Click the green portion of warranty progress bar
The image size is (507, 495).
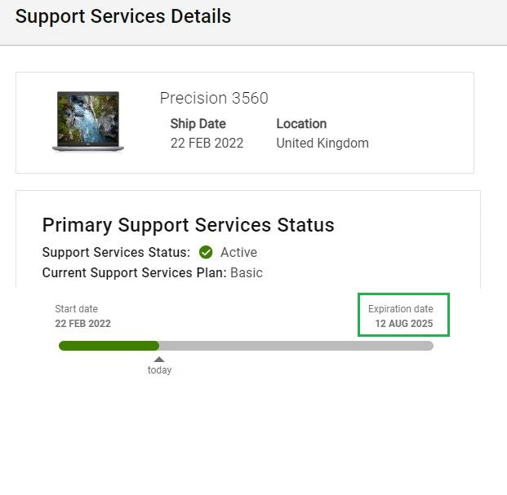click(109, 346)
